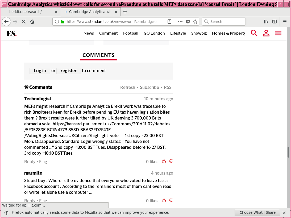Like marmite's comment with thumbs up

point(164,200)
